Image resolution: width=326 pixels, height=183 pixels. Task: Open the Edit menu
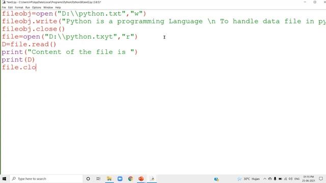10,8
